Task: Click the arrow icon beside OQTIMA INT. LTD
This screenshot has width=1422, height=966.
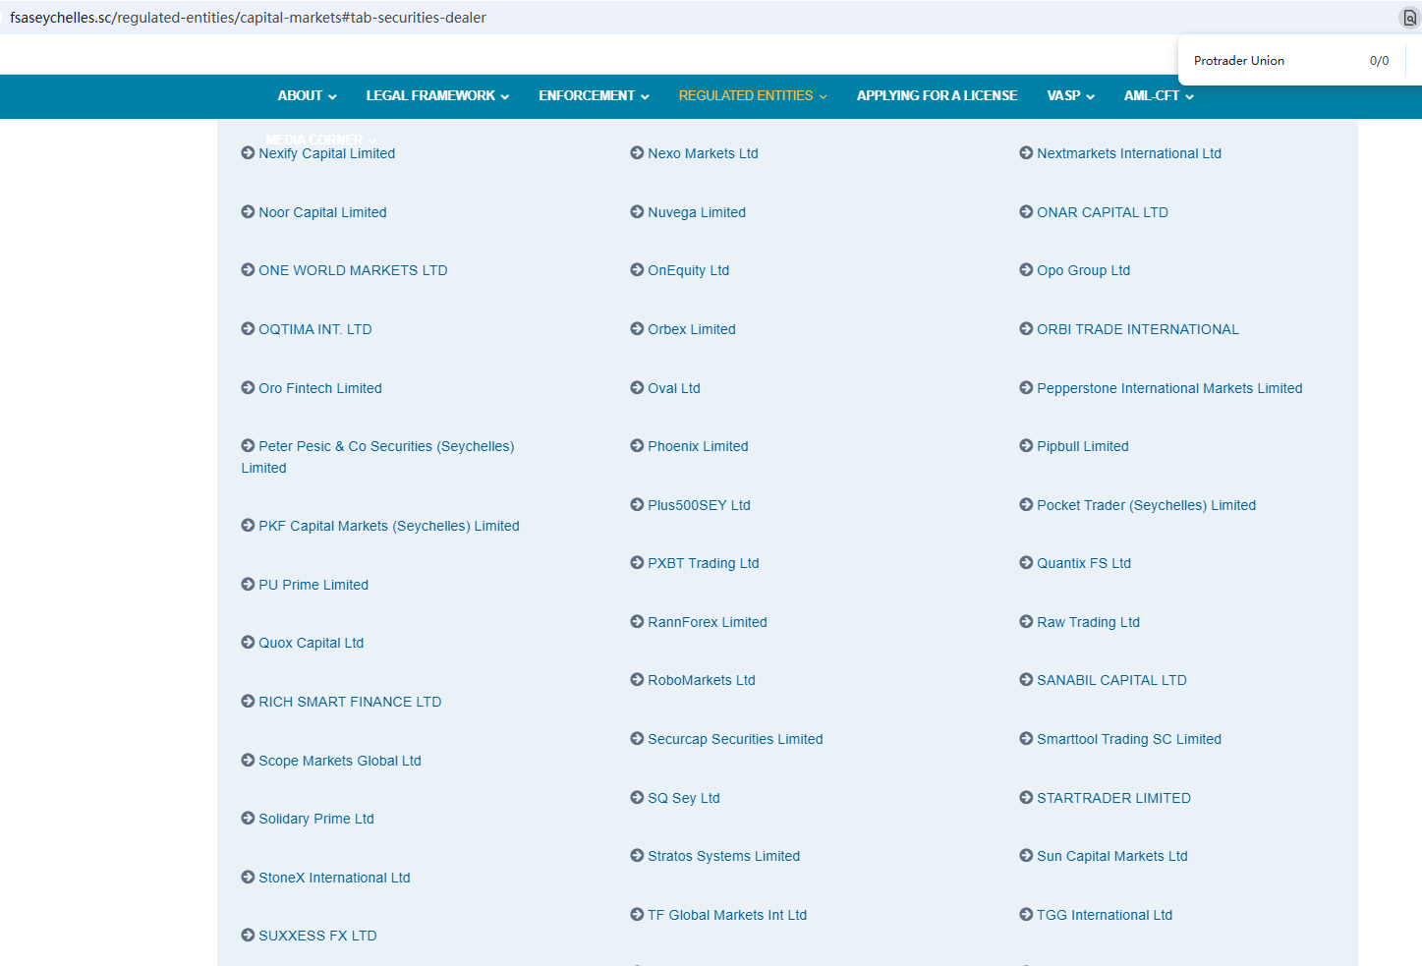Action: 248,328
